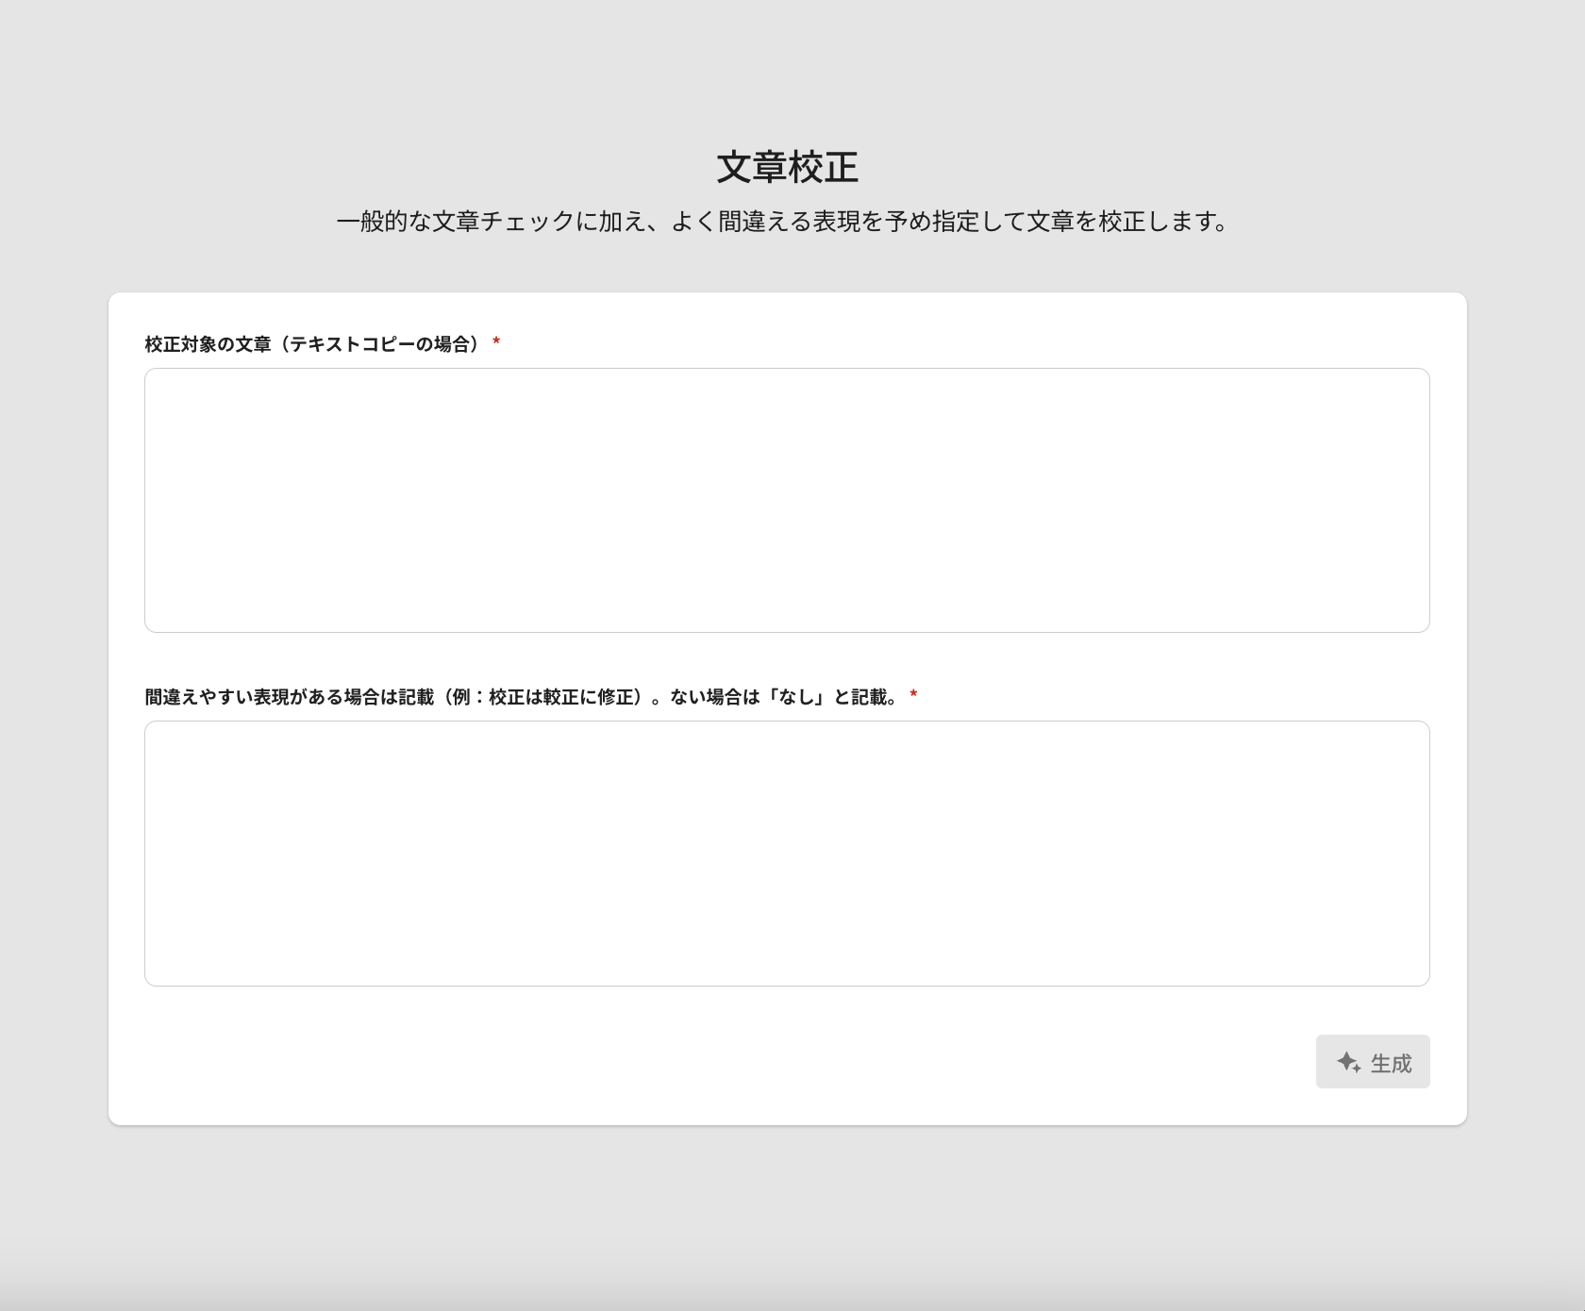This screenshot has height=1311, width=1585.
Task: Click the 生成 text label on the button
Action: (1391, 1063)
